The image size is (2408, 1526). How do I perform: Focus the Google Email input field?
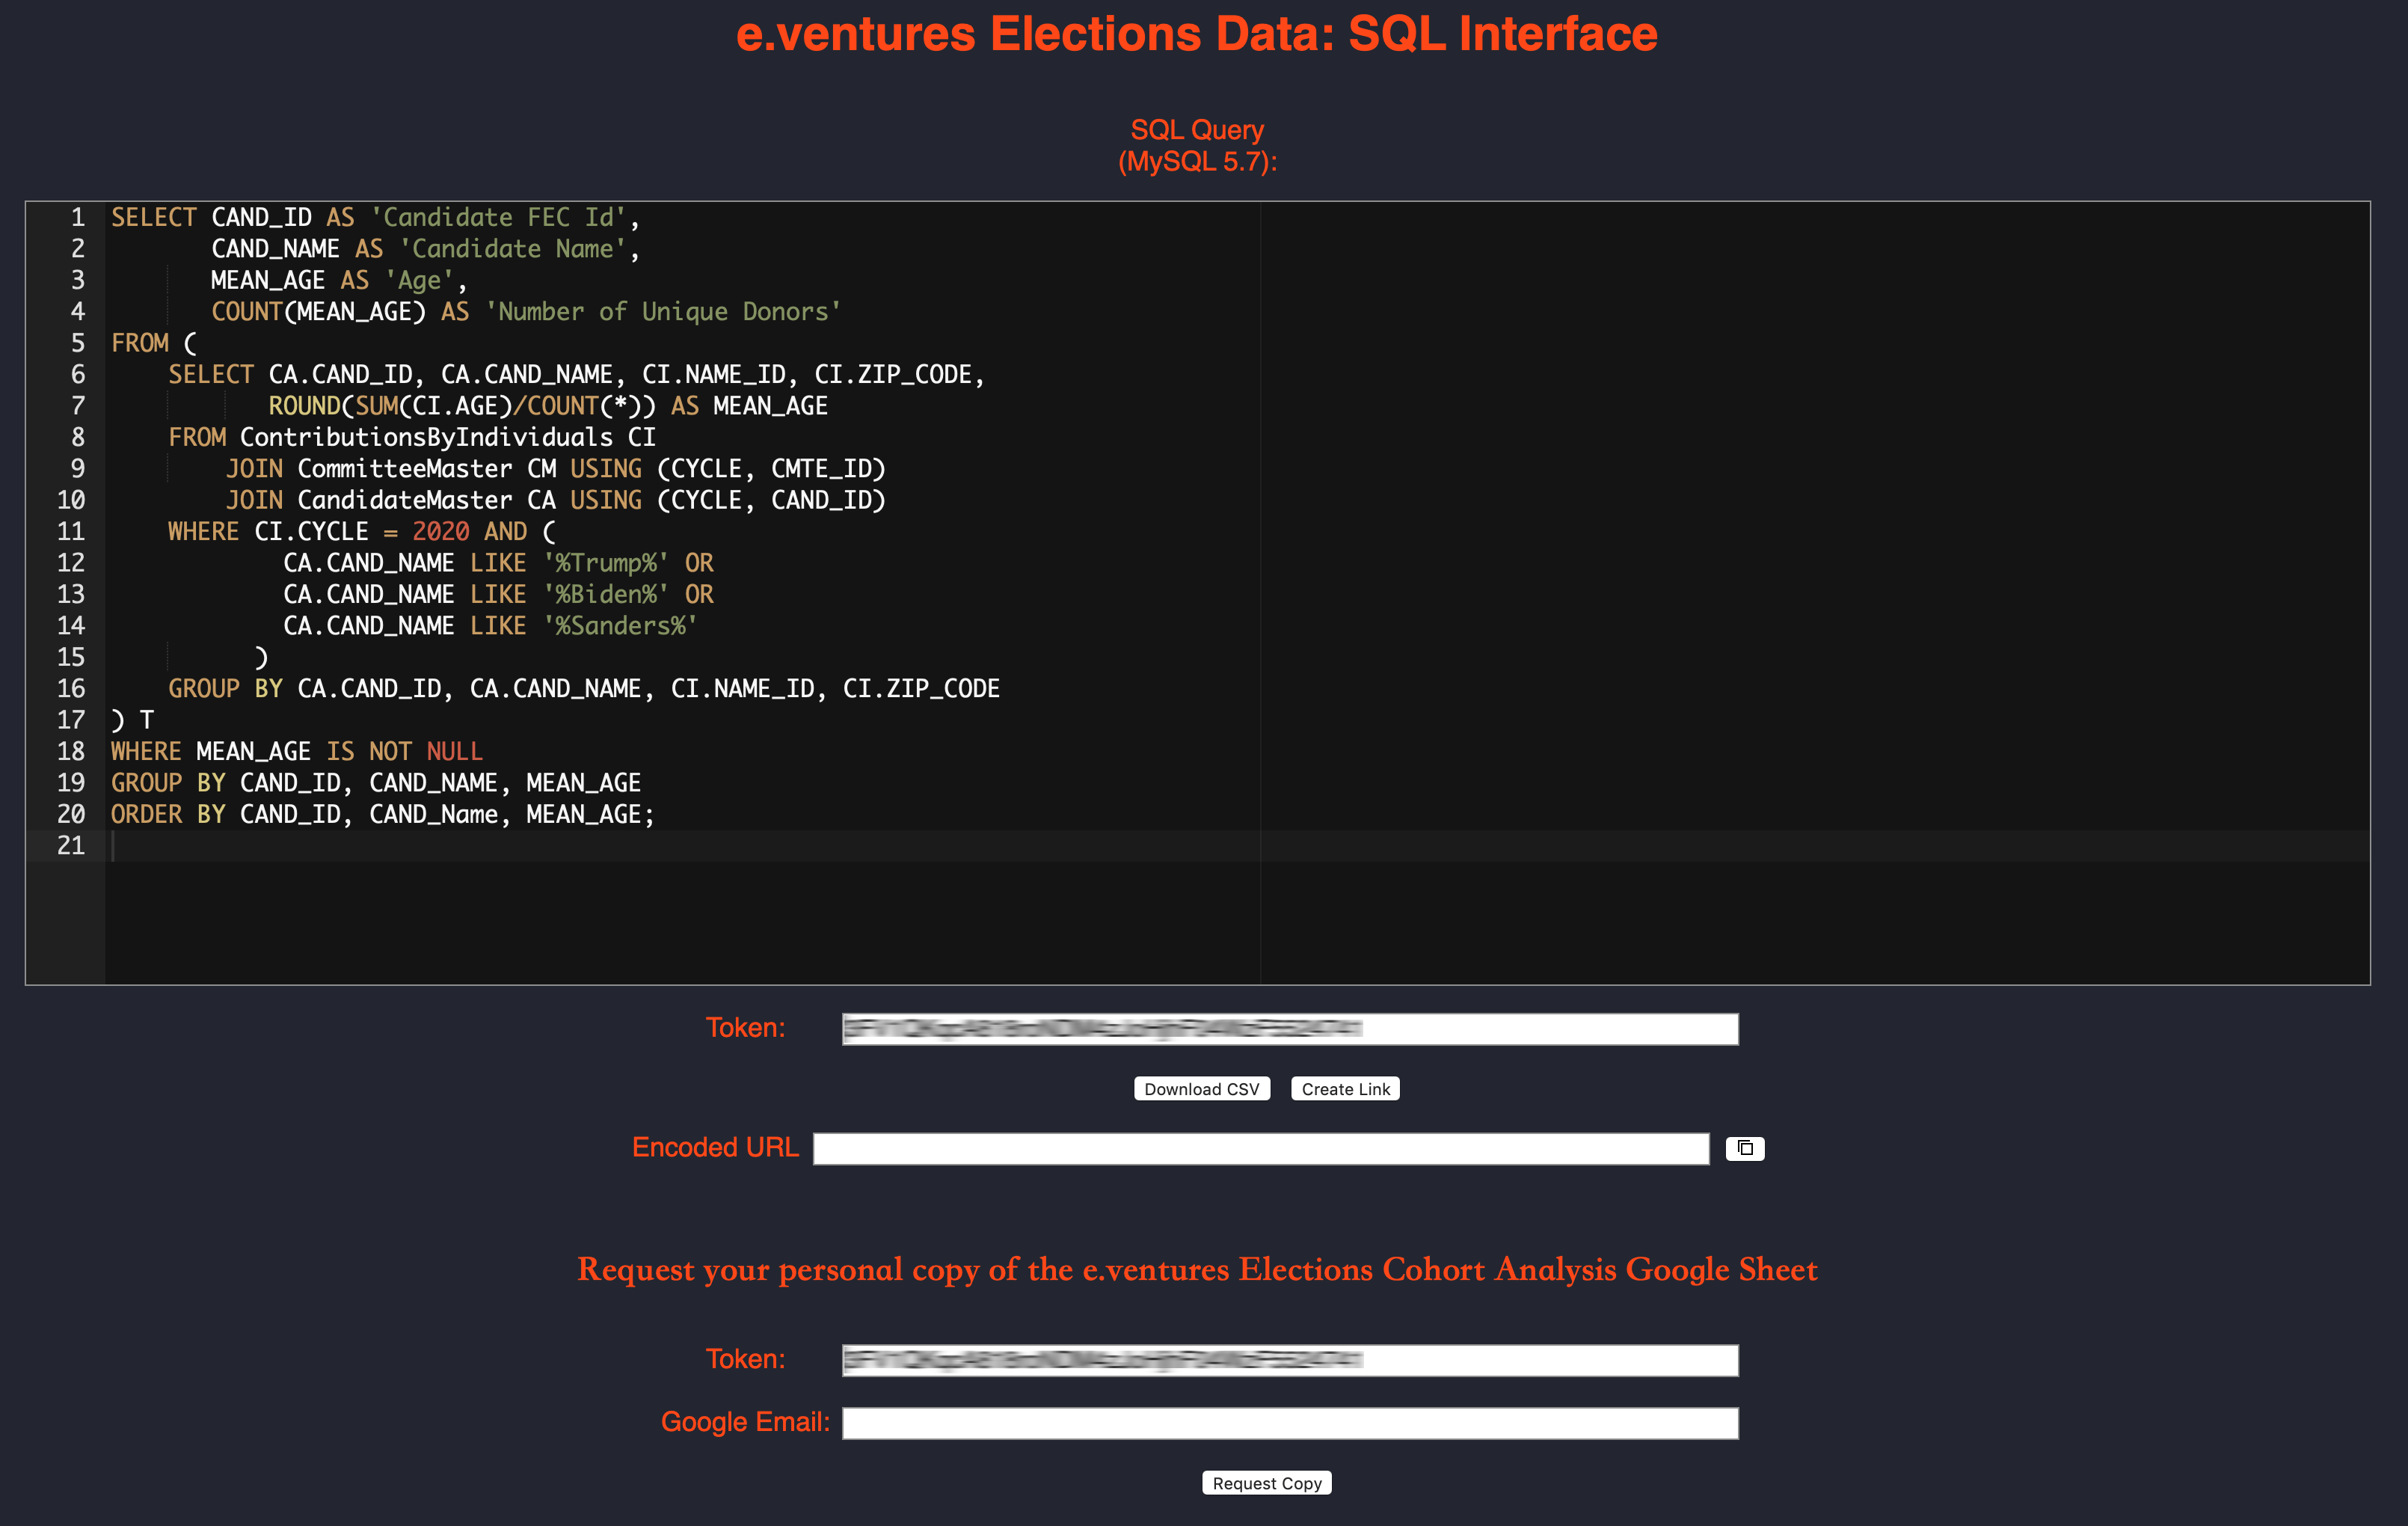coord(1290,1423)
